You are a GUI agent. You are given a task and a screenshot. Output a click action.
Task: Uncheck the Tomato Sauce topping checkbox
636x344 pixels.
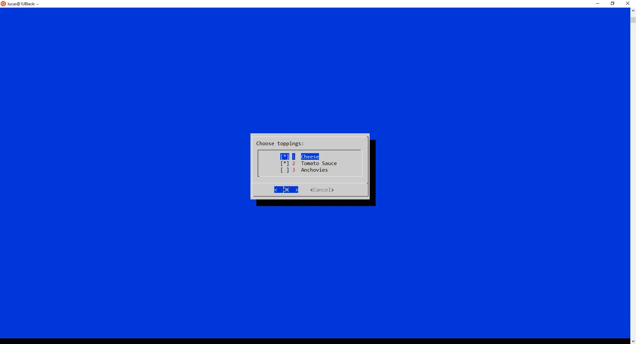click(285, 163)
